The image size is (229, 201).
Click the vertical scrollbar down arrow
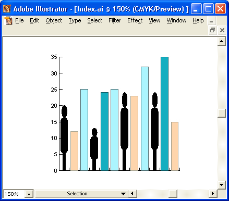222,185
